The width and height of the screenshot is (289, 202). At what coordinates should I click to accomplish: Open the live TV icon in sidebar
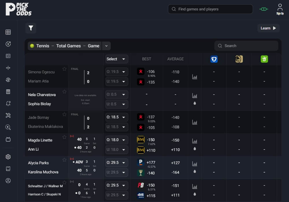click(8, 139)
